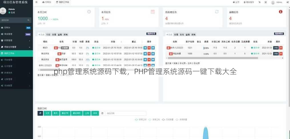Filter work hours by 本月 button
Screen dimensions: 290x139
[x=95, y=113]
